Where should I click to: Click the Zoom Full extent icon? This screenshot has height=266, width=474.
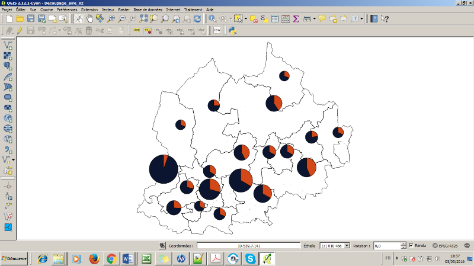click(143, 19)
